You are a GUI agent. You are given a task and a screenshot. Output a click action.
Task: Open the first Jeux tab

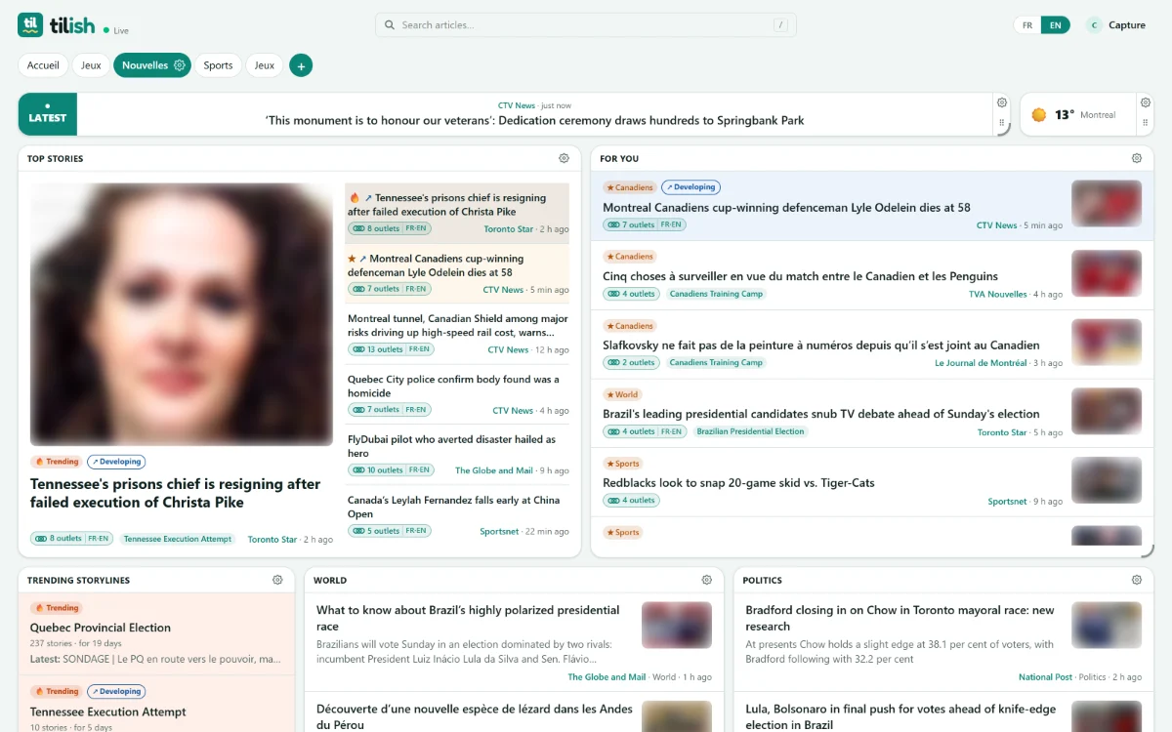coord(91,65)
